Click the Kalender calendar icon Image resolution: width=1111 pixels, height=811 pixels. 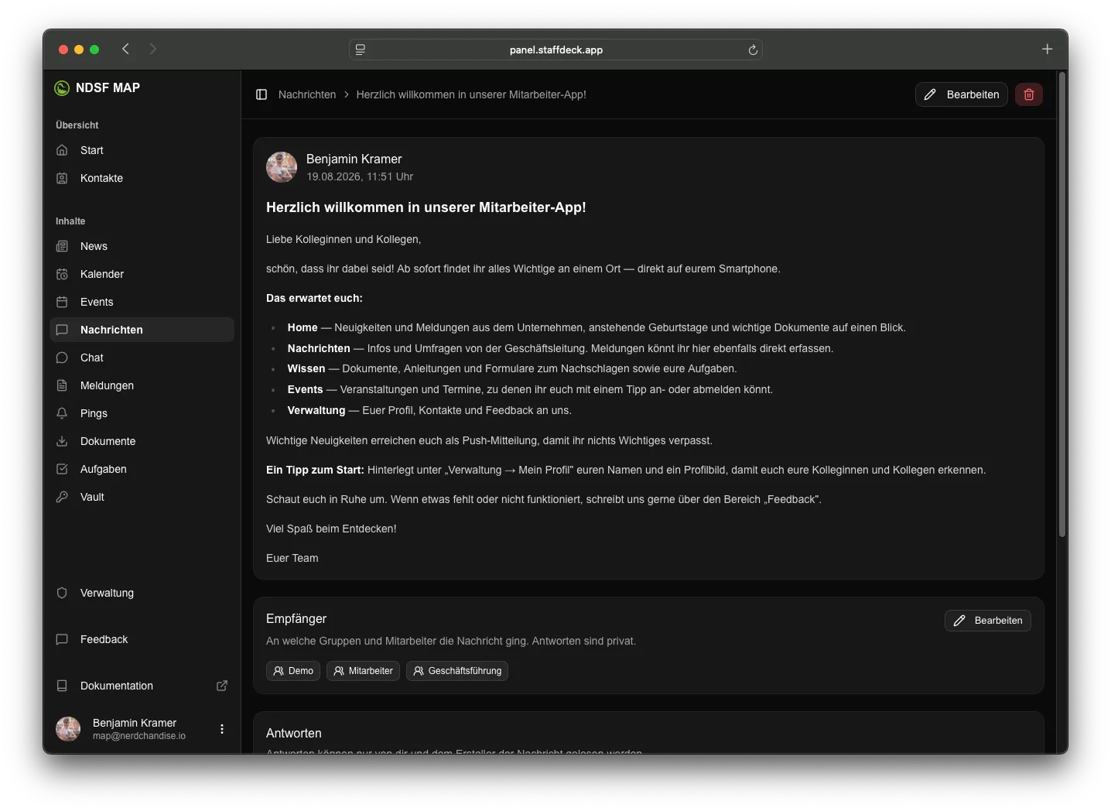pyautogui.click(x=62, y=274)
